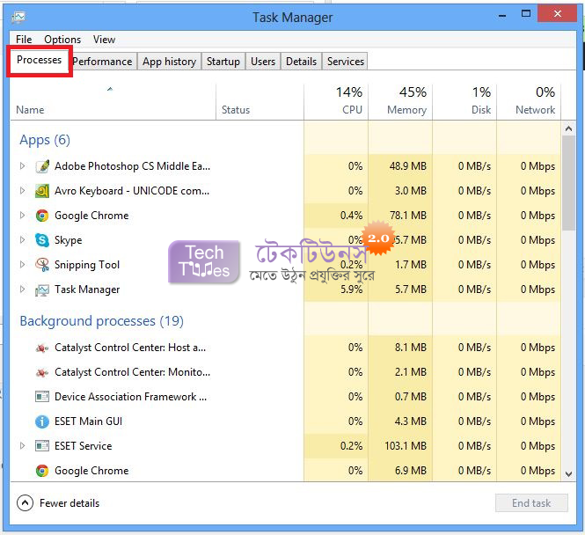585x535 pixels.
Task: Click the Catalyst Control Center Monitor icon
Action: 42,372
